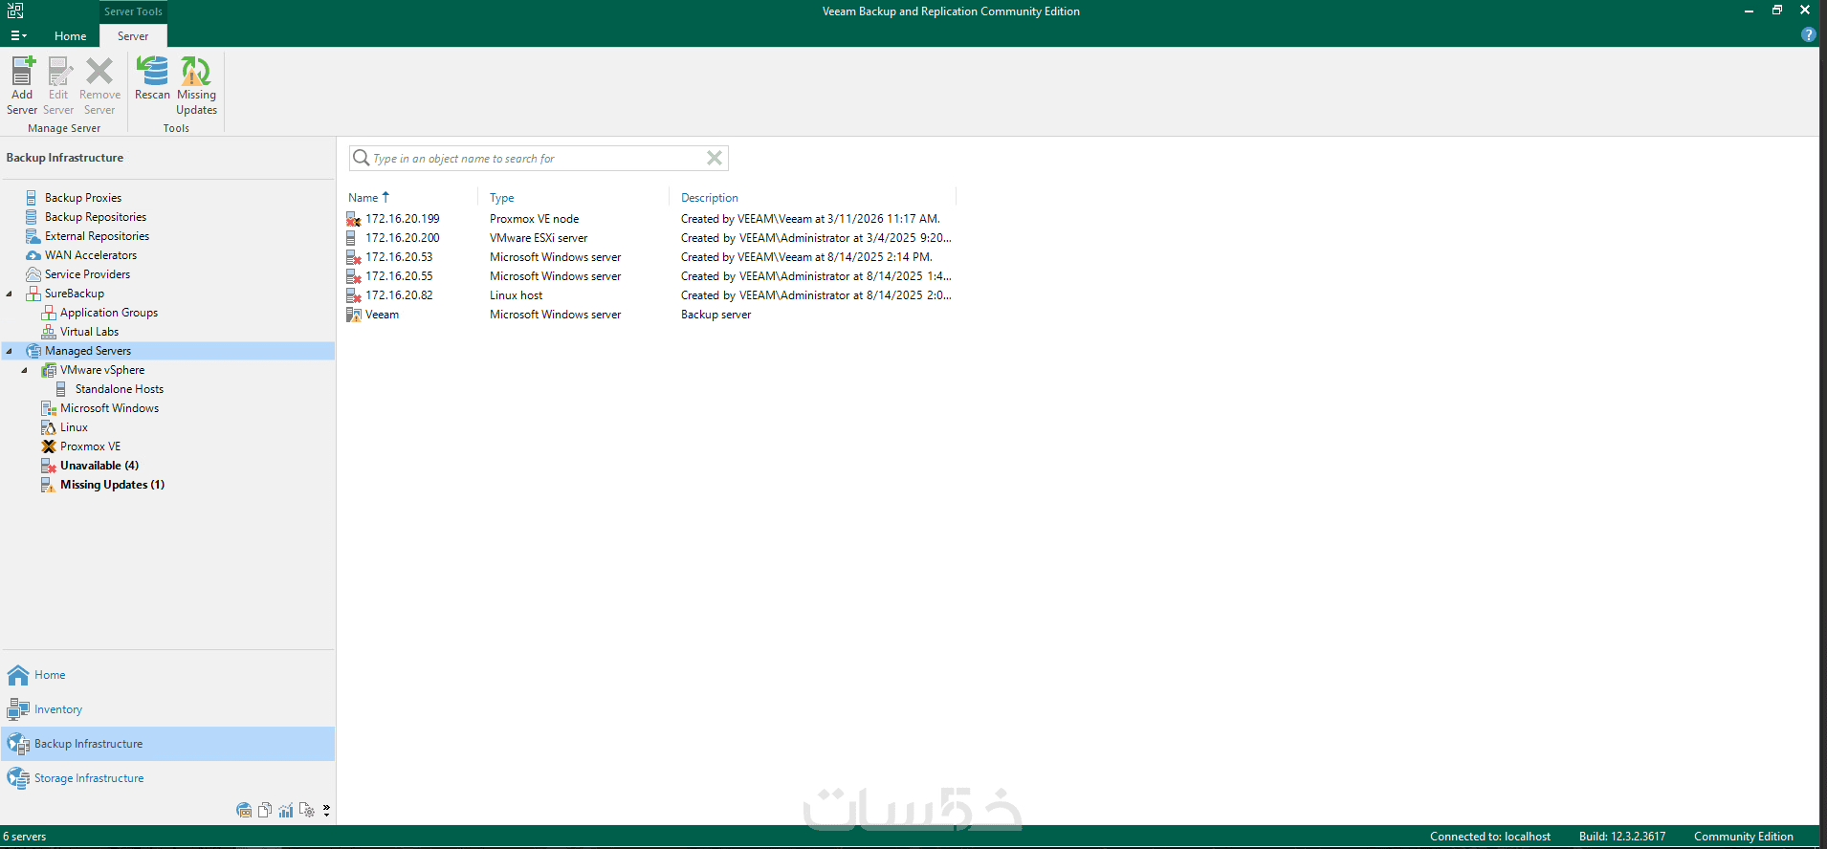
Task: Run Rescan from the Tools group
Action: pyautogui.click(x=152, y=78)
